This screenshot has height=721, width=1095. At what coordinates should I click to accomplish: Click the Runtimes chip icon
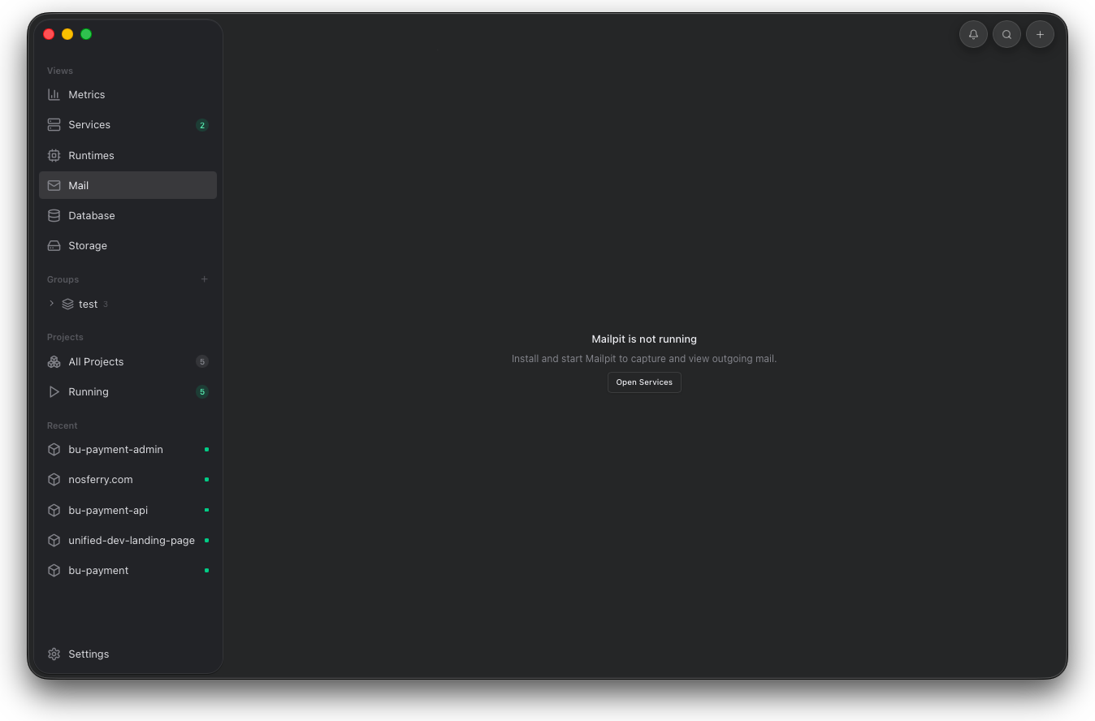coord(54,155)
